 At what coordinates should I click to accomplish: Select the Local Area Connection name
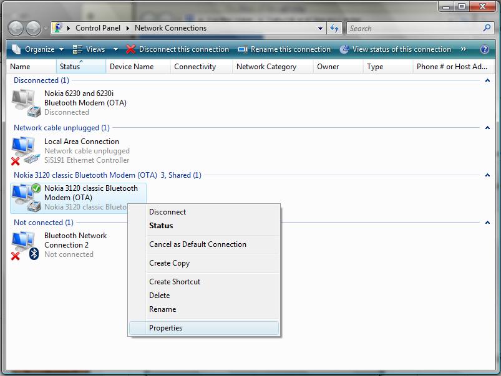(82, 142)
